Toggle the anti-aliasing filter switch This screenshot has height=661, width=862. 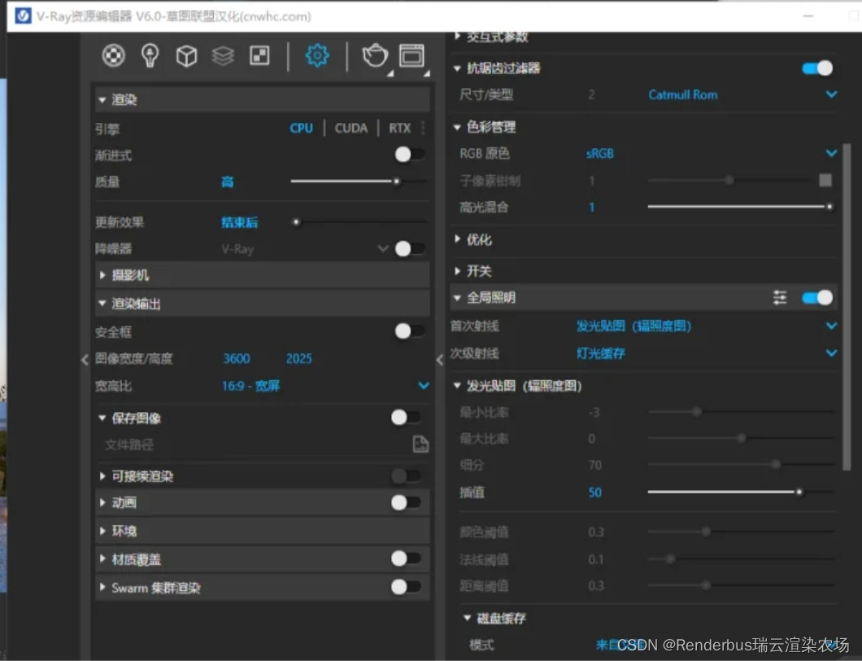point(817,68)
